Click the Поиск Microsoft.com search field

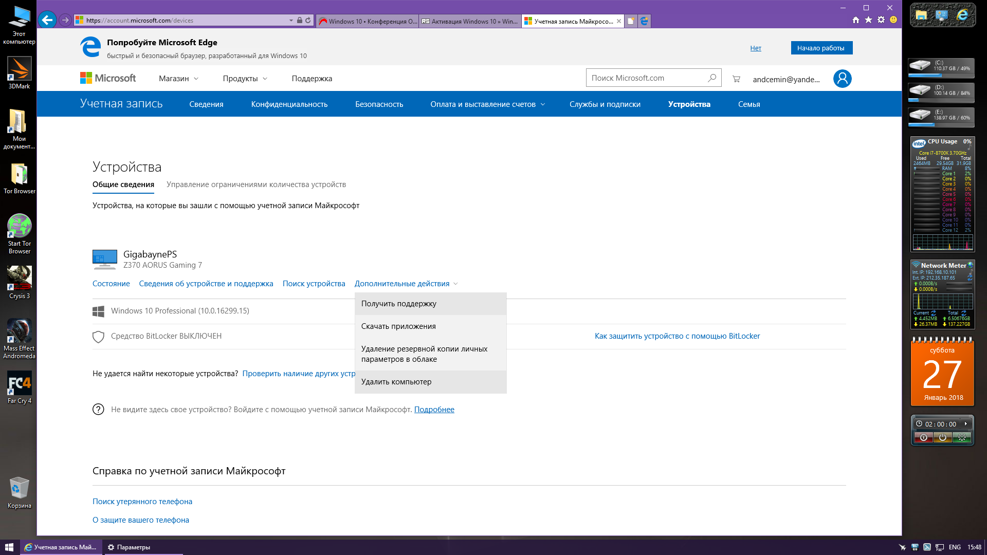pos(645,78)
